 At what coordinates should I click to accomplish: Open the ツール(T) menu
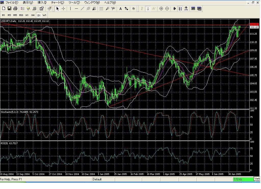coord(74,3)
